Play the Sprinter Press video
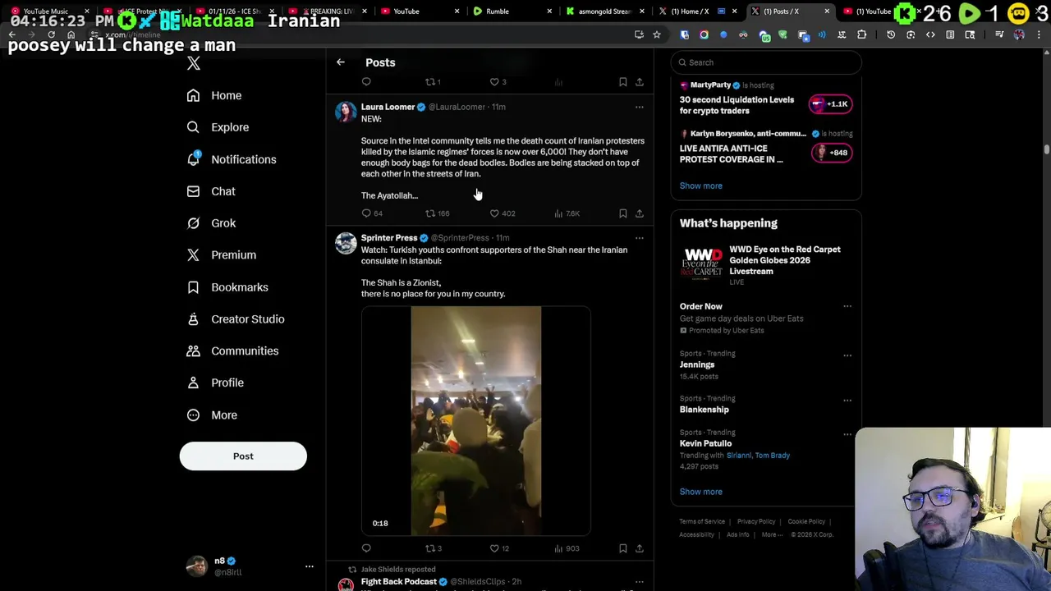Viewport: 1051px width, 591px height. point(476,421)
